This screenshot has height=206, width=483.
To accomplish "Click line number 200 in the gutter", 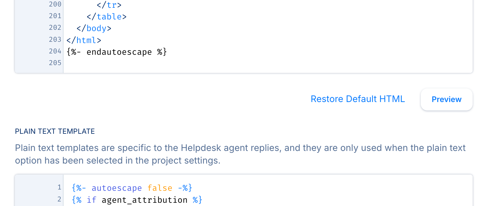I will (x=55, y=5).
